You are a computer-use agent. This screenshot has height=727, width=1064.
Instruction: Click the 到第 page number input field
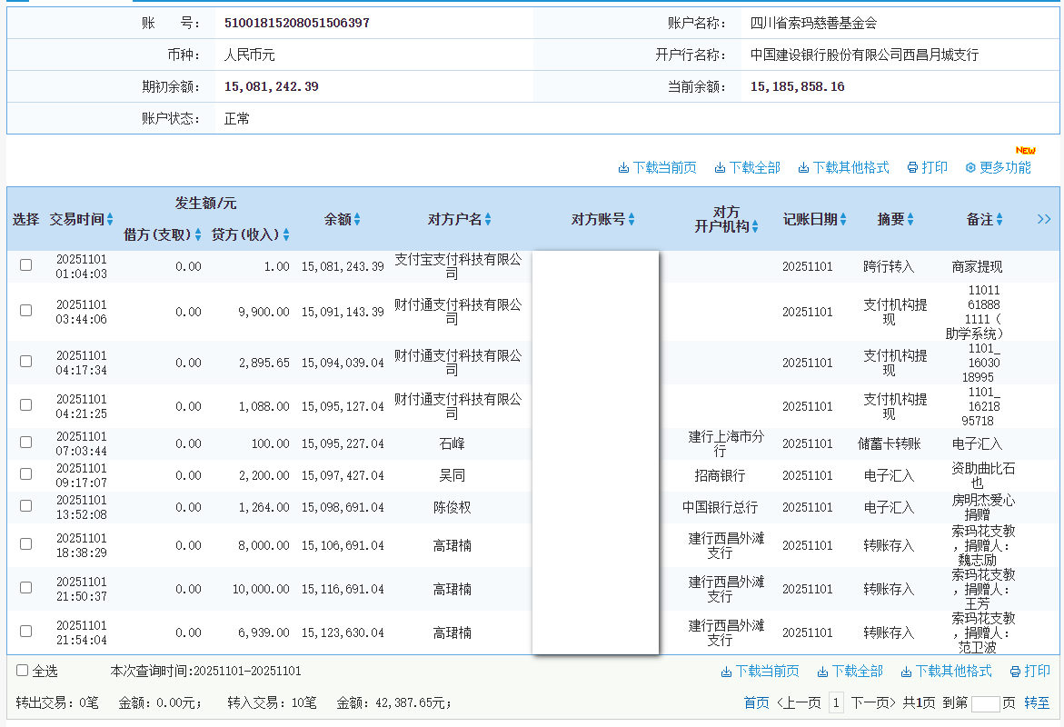(987, 702)
